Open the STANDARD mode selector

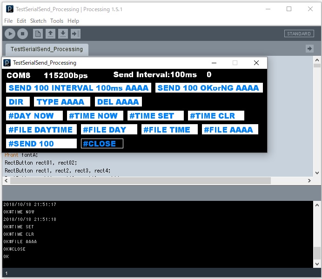[x=299, y=33]
